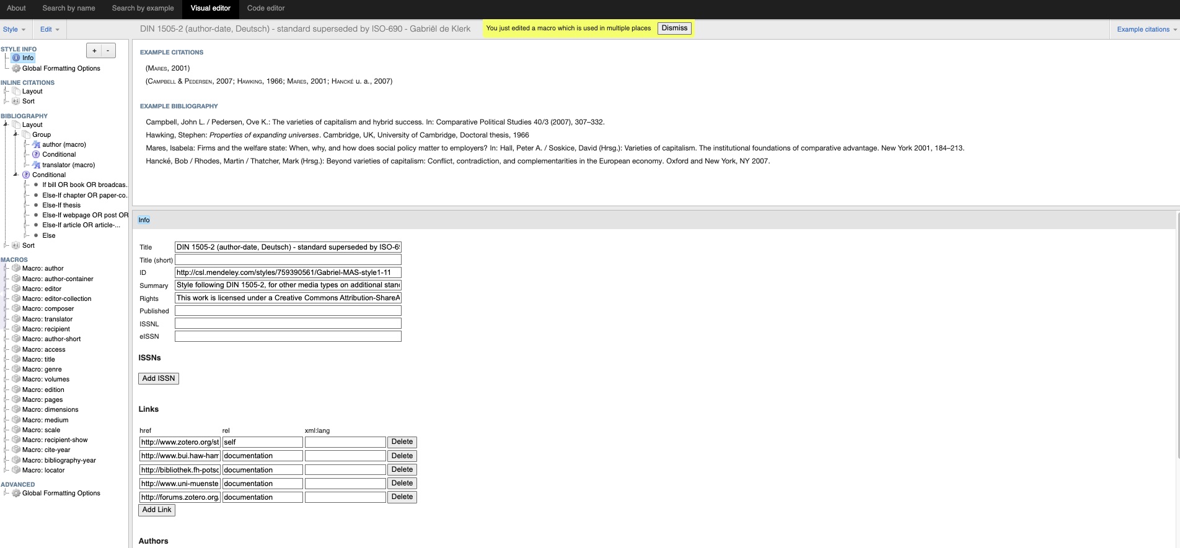Collapse the Group node arrow
1180x548 pixels.
click(15, 134)
